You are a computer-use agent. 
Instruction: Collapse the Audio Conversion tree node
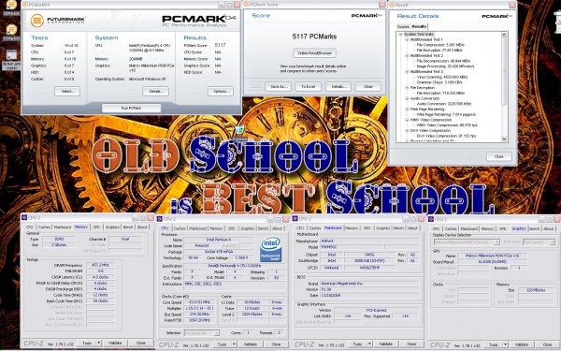click(407, 98)
